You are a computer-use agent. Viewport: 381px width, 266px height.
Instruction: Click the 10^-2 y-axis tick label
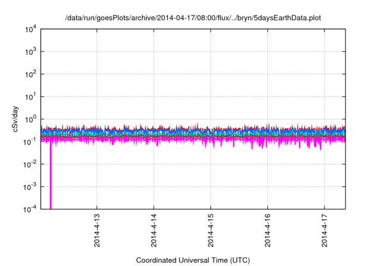pyautogui.click(x=30, y=164)
